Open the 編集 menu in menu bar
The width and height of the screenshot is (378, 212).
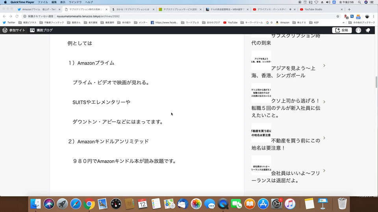54,2
